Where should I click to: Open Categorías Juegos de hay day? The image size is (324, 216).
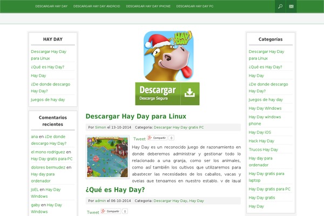pos(266,99)
